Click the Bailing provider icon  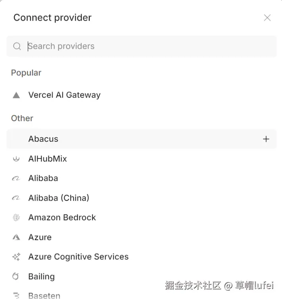16,276
